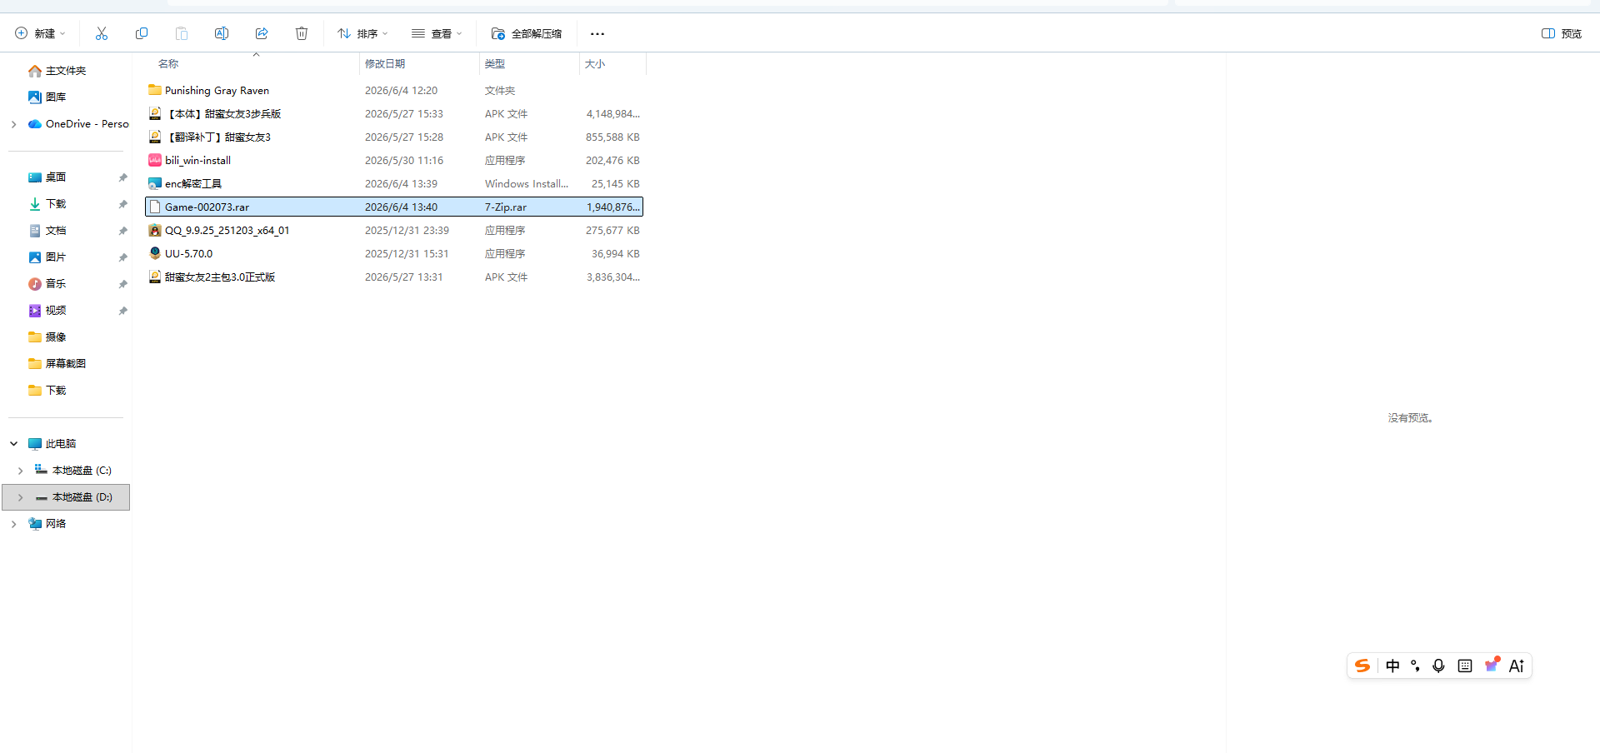1600x753 pixels.
Task: Click the Game-002073.rar file icon
Action: pos(155,207)
